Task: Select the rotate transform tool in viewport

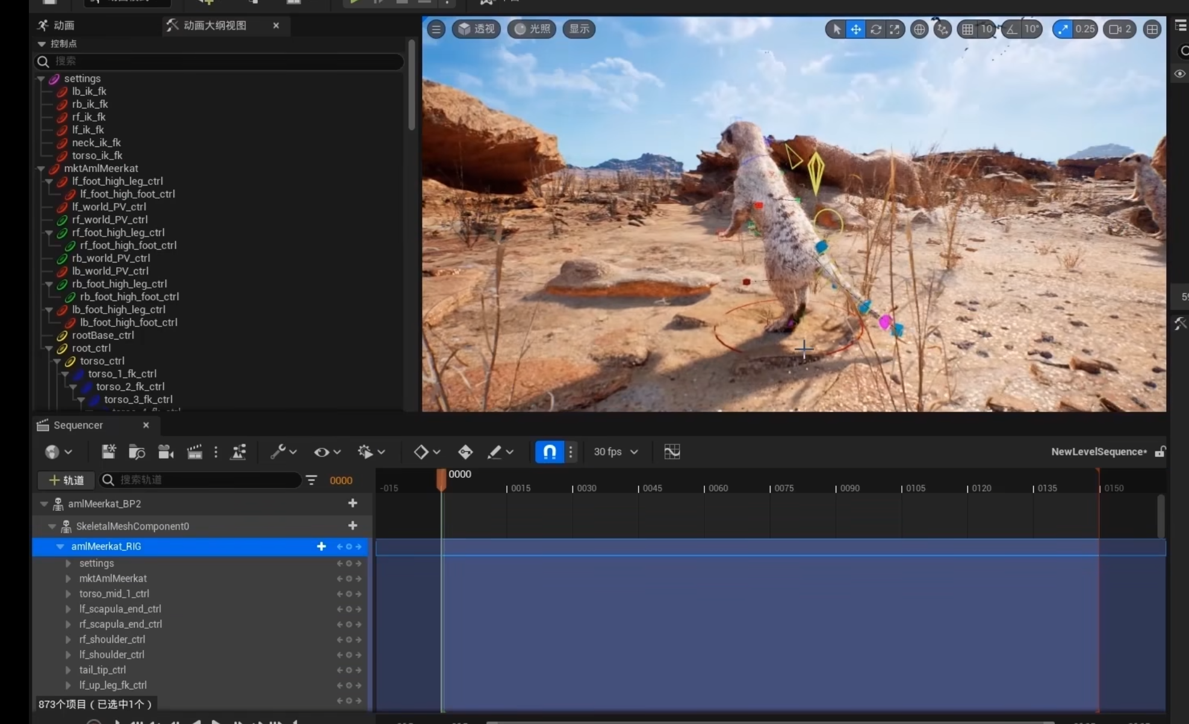Action: click(875, 29)
